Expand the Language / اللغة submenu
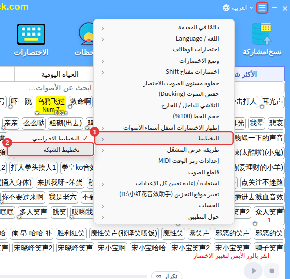 (164, 39)
